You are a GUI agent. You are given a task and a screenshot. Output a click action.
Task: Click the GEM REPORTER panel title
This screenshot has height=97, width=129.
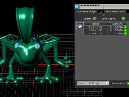[90, 5]
